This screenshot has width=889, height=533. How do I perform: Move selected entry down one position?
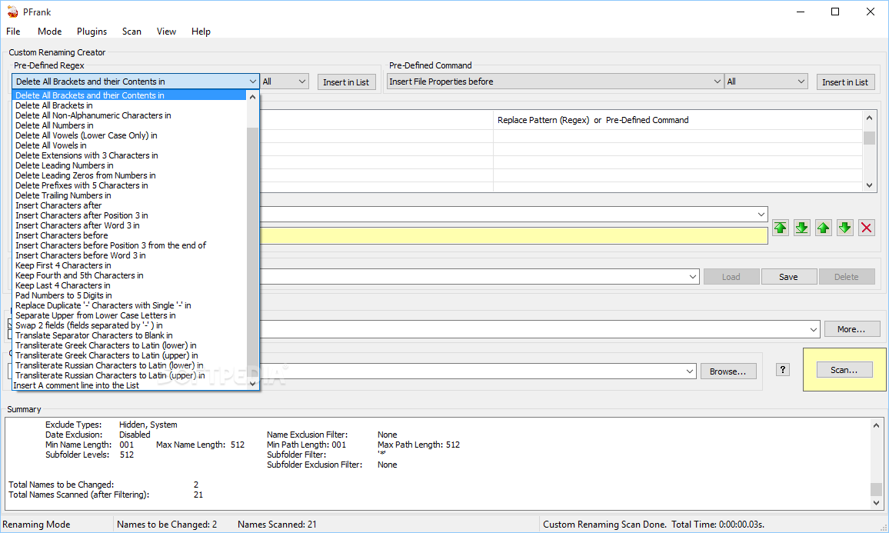(845, 228)
